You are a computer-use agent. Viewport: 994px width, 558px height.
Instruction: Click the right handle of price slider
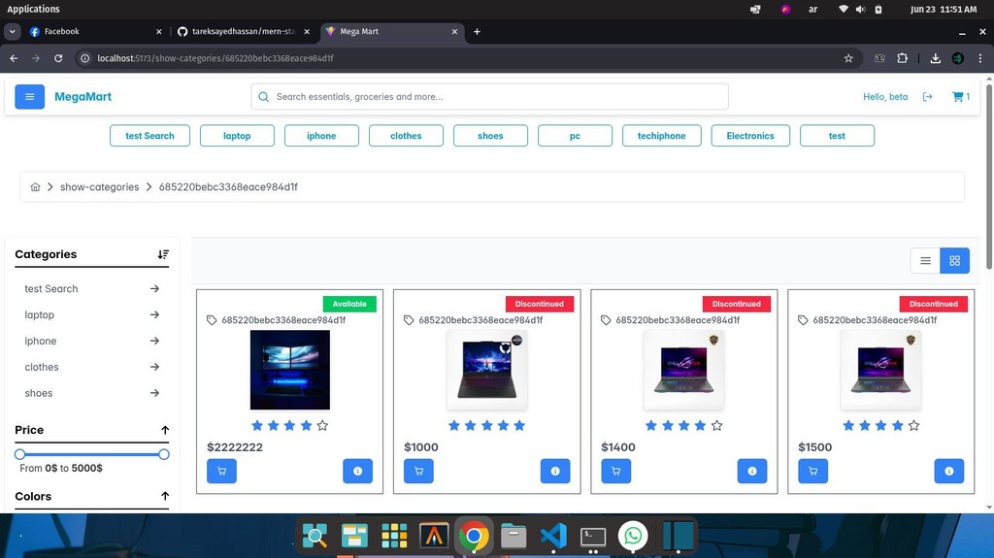coord(164,454)
